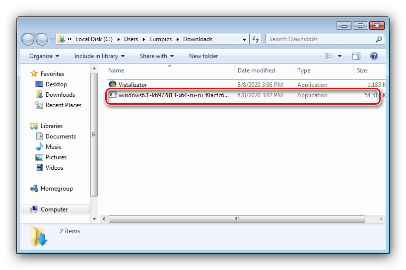
Task: Go back with the Back arrow button
Action: tap(28, 39)
